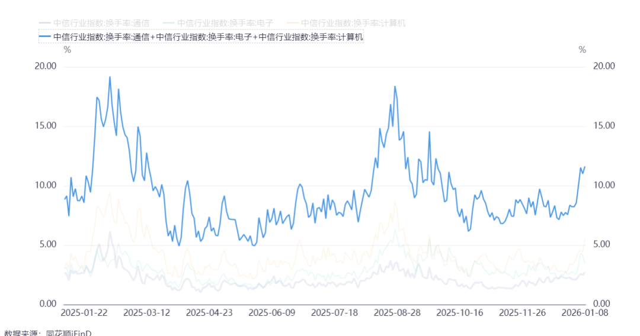The width and height of the screenshot is (640, 336).
Task: Click the left axis value 0.00
Action: [48, 304]
